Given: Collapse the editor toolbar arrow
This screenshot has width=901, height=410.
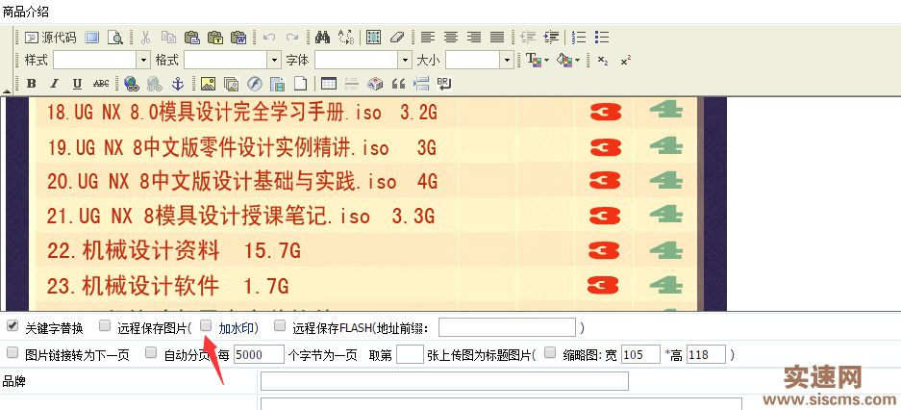Looking at the screenshot, I should 7,91.
